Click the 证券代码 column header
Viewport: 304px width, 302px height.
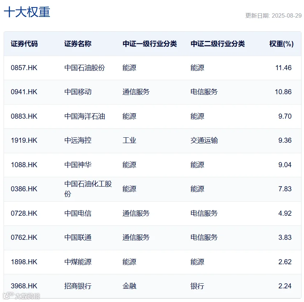pos(24,44)
